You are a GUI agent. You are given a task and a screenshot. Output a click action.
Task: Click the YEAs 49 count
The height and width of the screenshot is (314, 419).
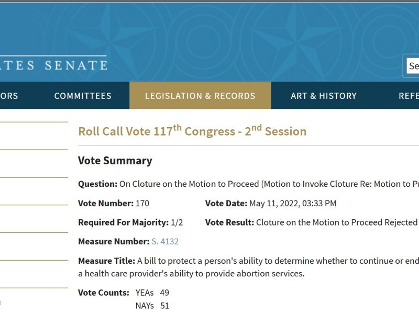164,293
